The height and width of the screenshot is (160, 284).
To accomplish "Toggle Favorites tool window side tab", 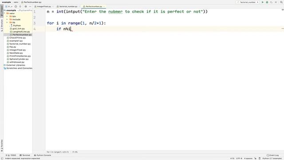I will [2, 145].
